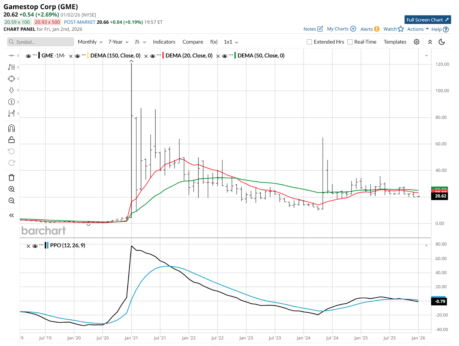Toggle visibility of DEMA (20, Close, 0)

153,56
